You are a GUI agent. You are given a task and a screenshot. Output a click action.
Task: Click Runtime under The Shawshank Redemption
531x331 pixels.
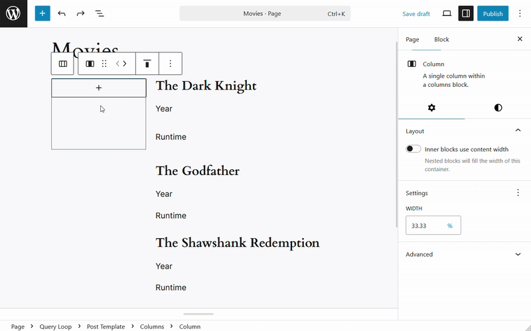click(171, 288)
